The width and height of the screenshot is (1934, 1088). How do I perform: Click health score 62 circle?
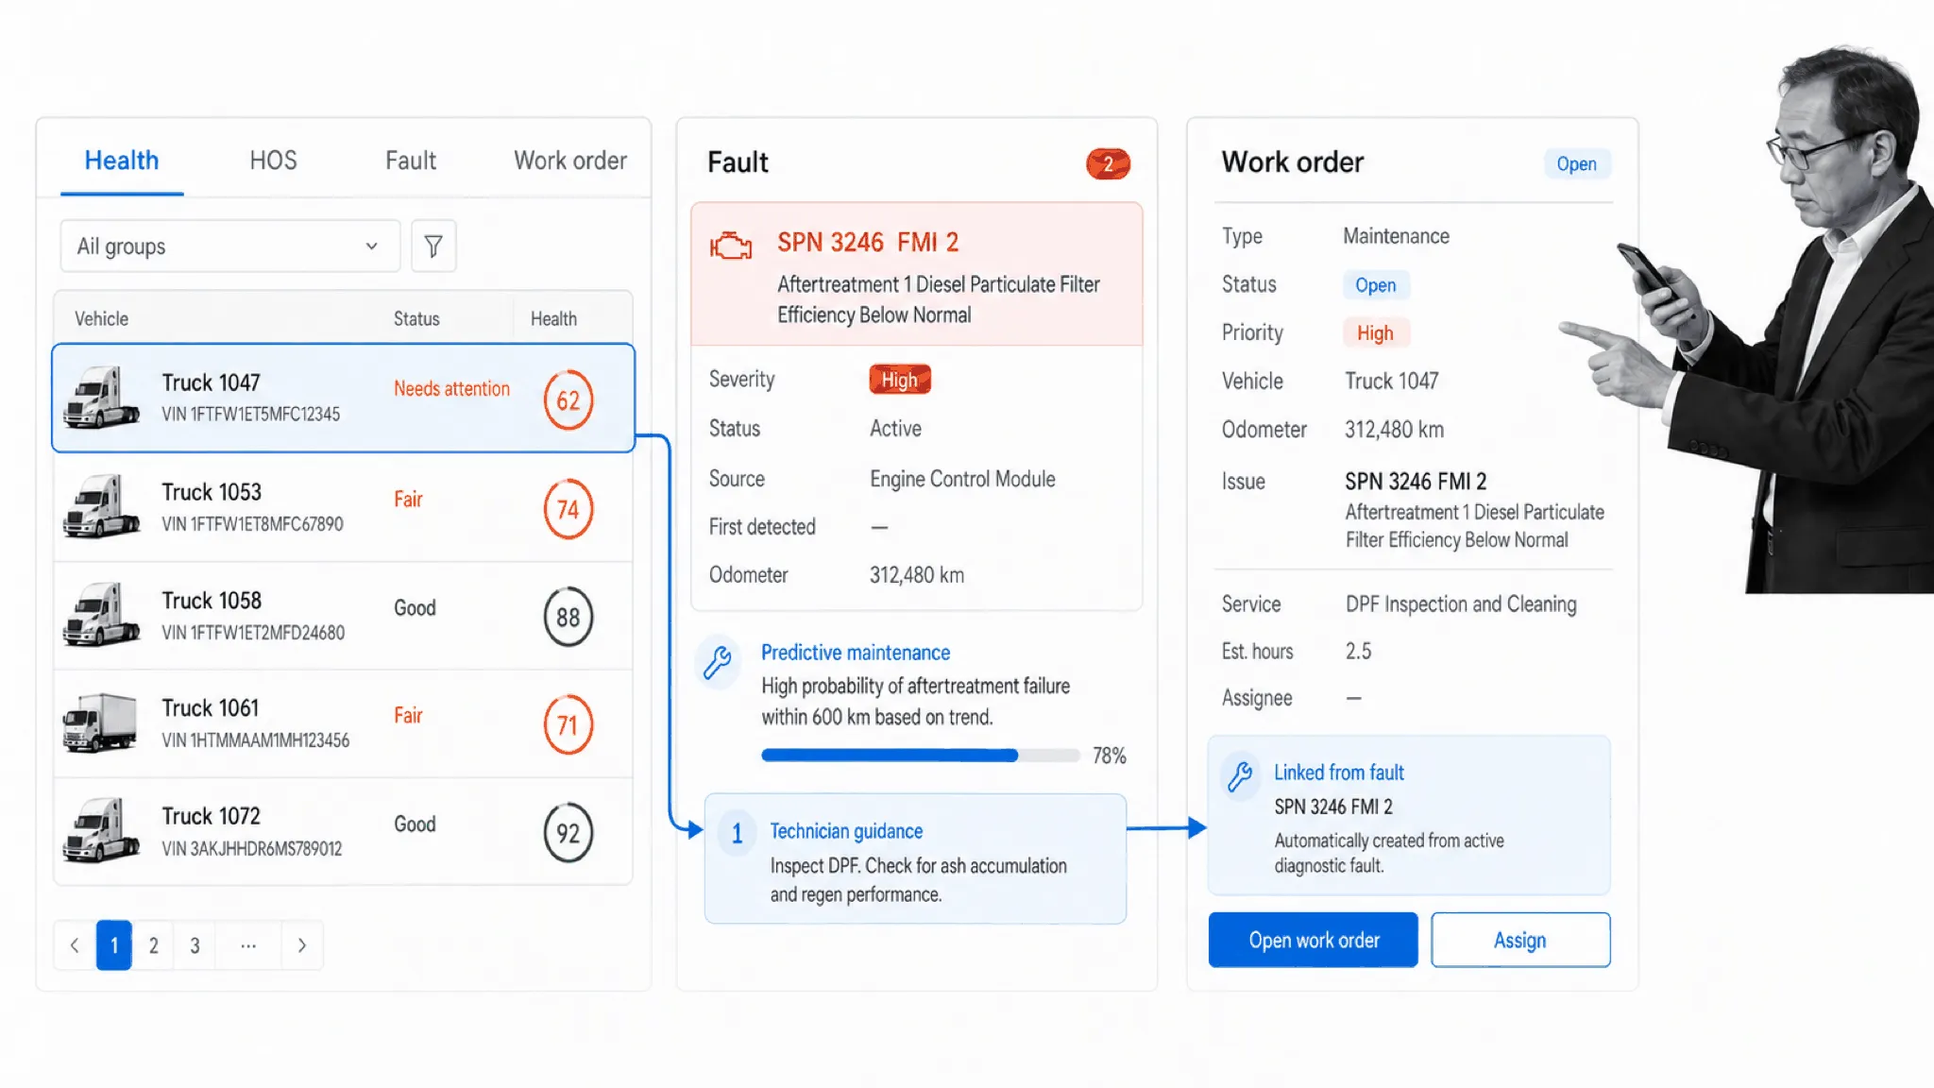(x=568, y=400)
